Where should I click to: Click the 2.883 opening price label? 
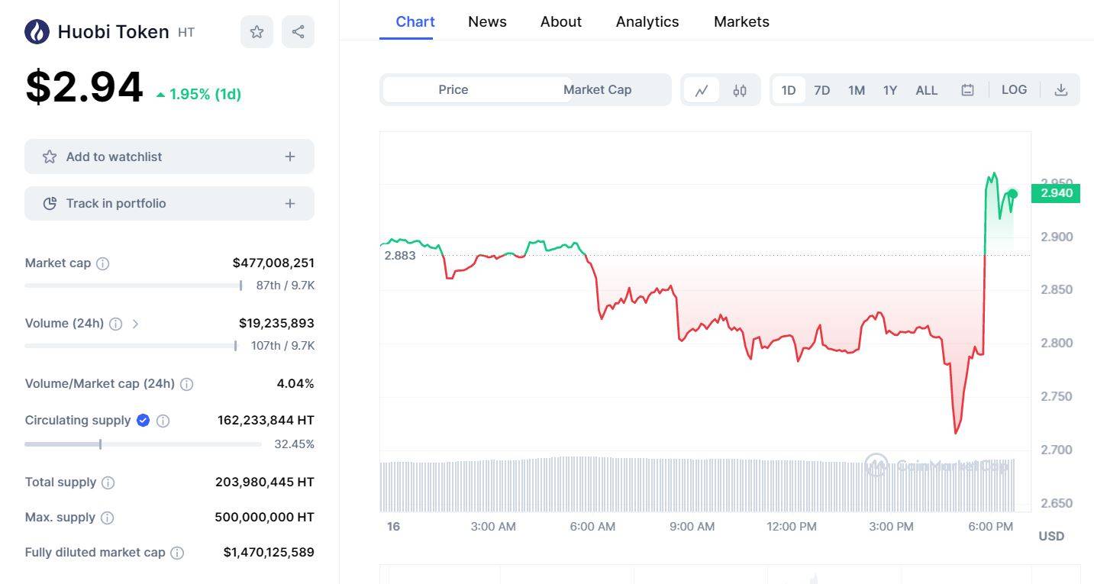coord(400,255)
